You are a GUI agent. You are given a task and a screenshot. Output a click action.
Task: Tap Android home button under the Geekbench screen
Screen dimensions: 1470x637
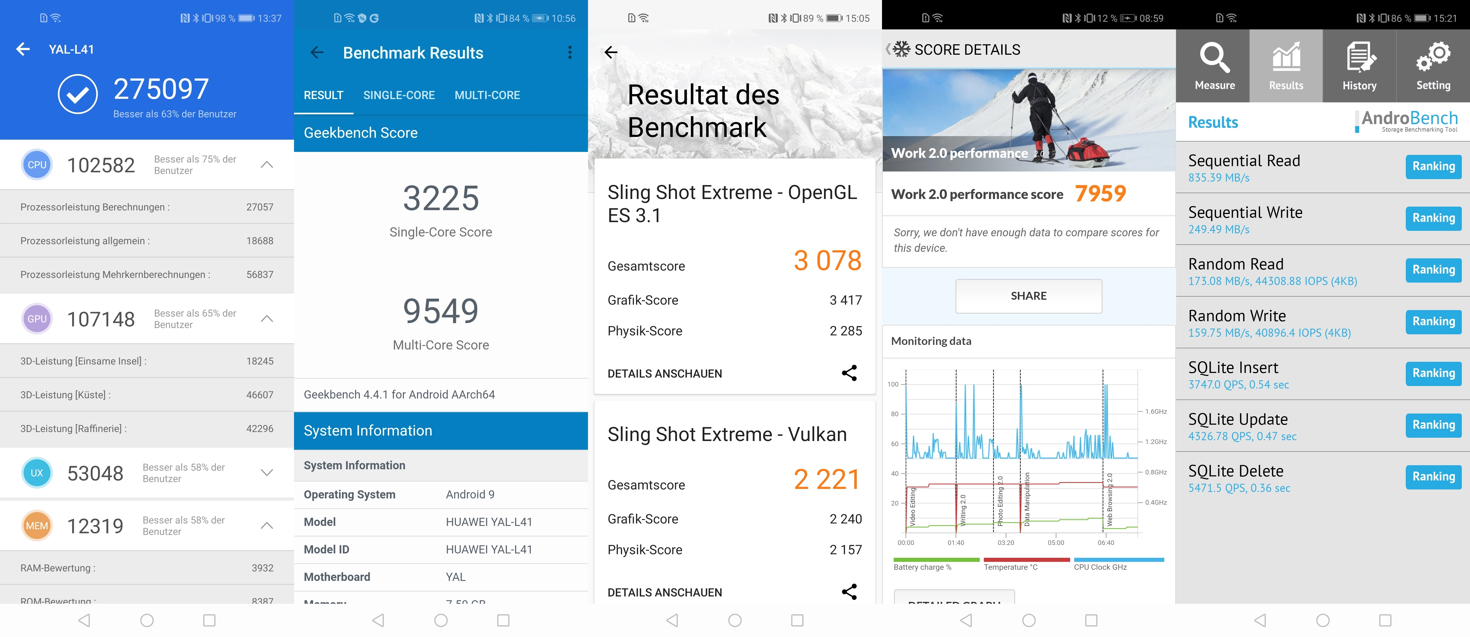point(440,620)
